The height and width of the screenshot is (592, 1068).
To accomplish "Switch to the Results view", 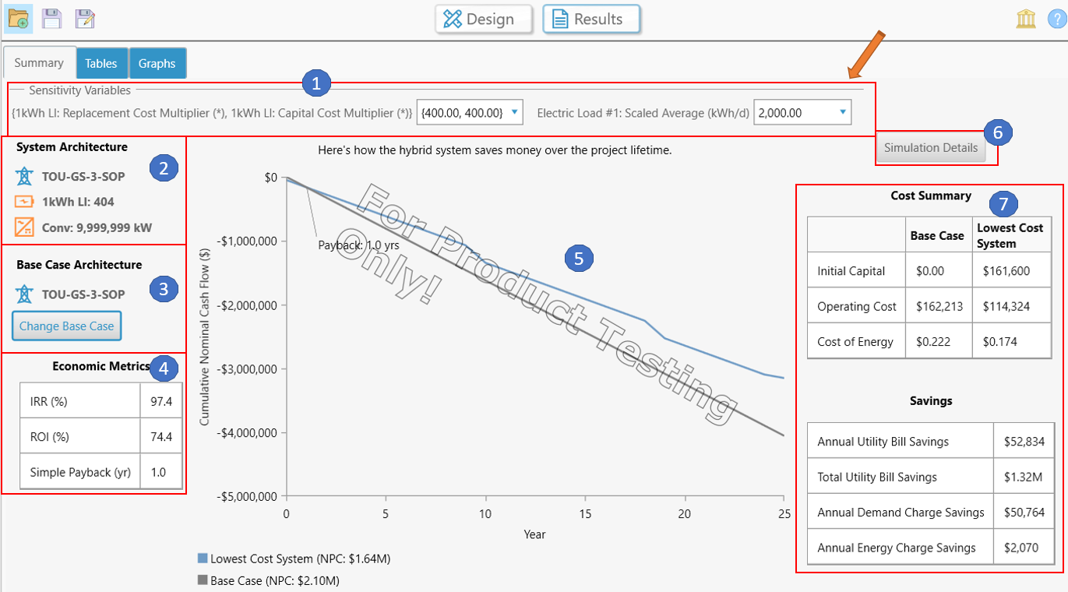I will coord(591,19).
